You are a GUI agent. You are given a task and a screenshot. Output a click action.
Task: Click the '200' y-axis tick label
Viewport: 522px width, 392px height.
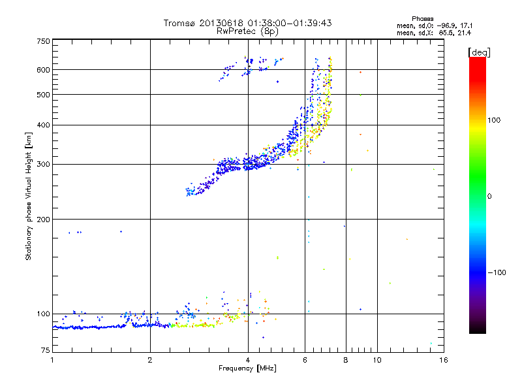pos(44,220)
